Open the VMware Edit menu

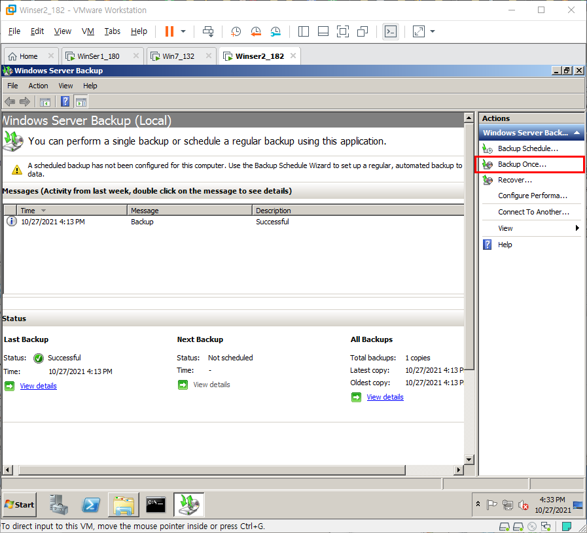coord(37,31)
